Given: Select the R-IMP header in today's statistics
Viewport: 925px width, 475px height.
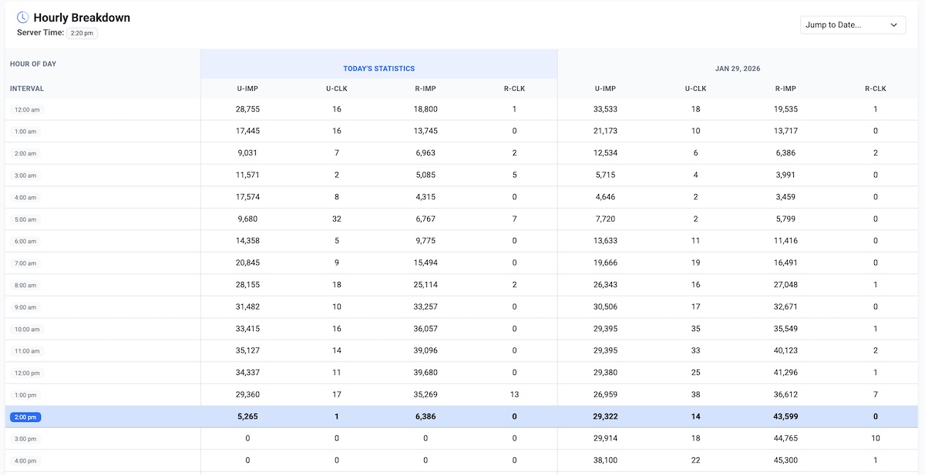Looking at the screenshot, I should [425, 88].
